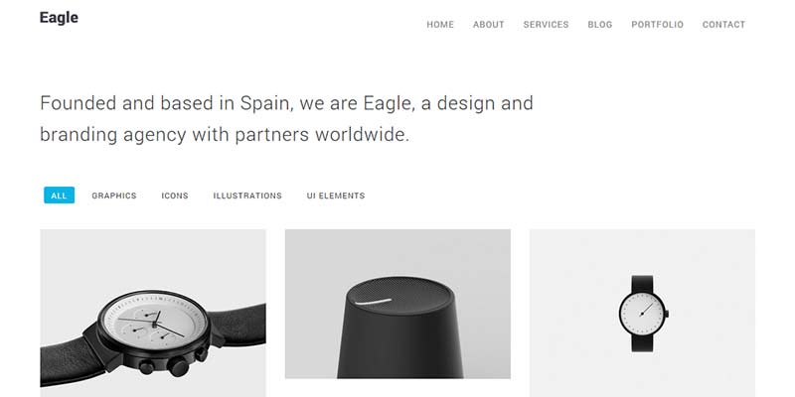Image resolution: width=795 pixels, height=397 pixels.
Task: Open the HOME menu item
Action: tap(440, 24)
